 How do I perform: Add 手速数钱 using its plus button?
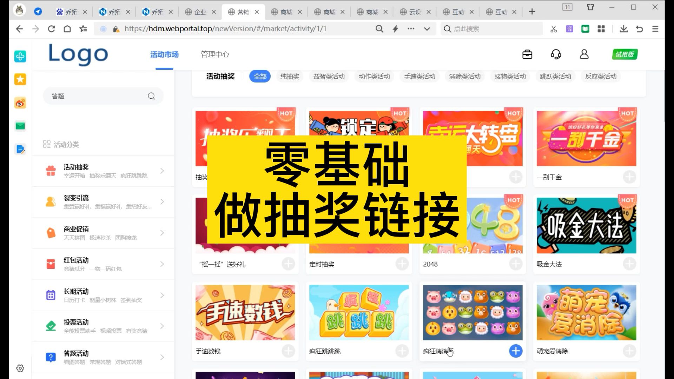(x=288, y=351)
